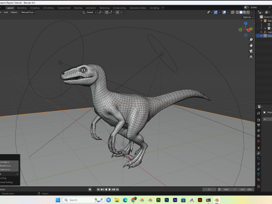Open the Options dropdown in viewport
Image resolution: width=272 pixels, height=204 pixels.
[248, 17]
